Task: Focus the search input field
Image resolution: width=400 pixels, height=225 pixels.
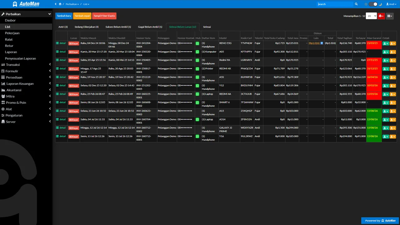Action: pyautogui.click(x=335, y=4)
